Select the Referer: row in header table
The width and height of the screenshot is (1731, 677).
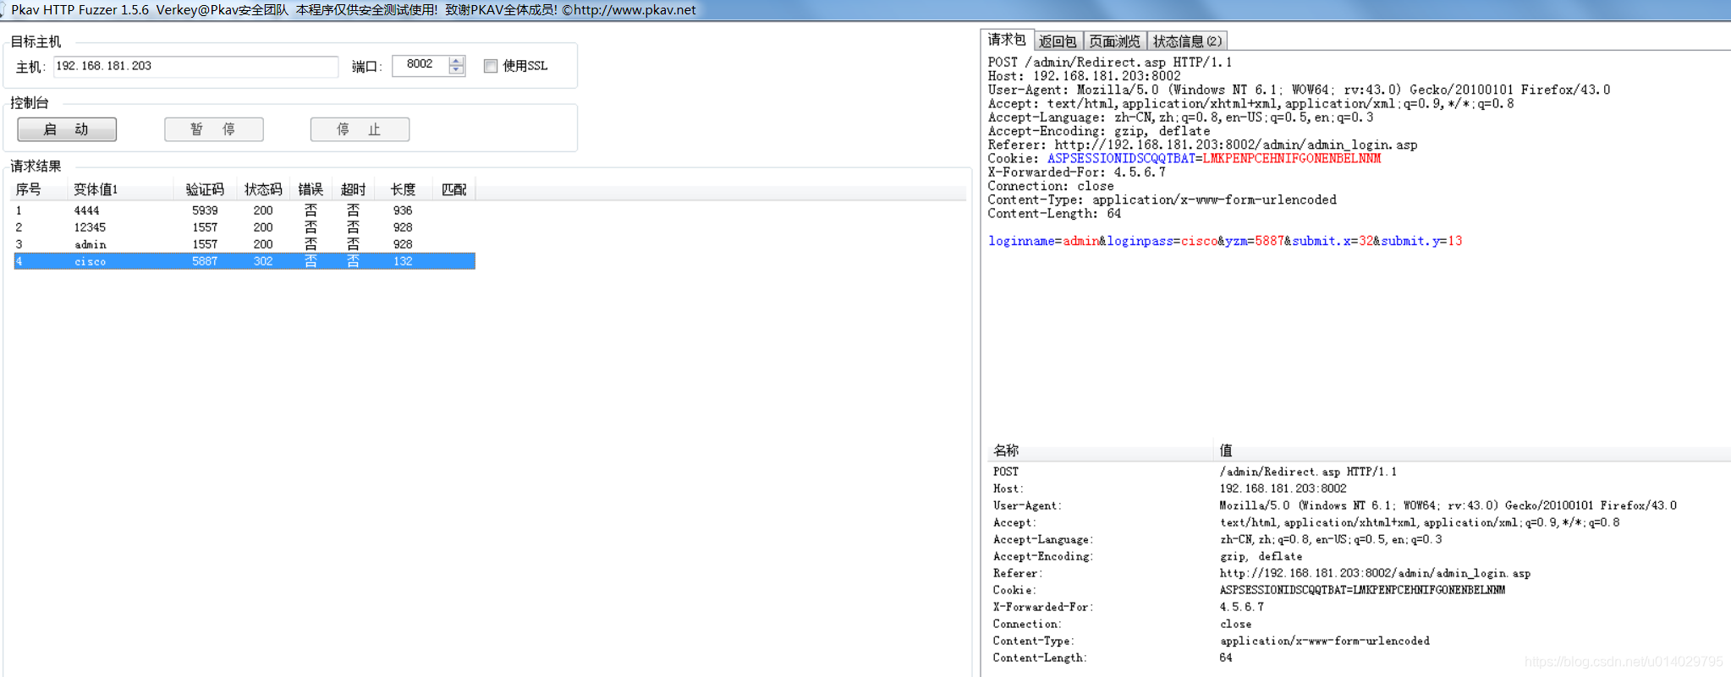(x=1359, y=573)
